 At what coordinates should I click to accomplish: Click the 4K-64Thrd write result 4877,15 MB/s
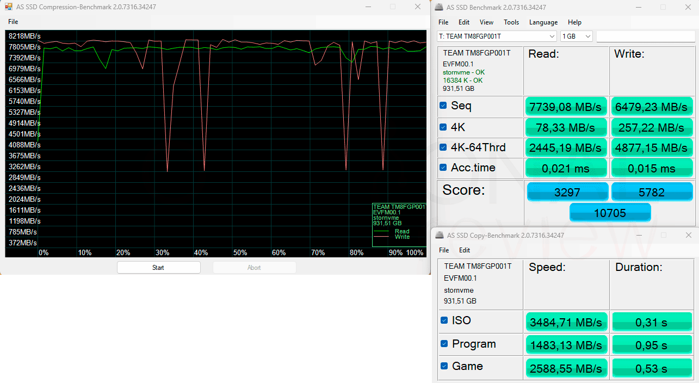click(652, 148)
